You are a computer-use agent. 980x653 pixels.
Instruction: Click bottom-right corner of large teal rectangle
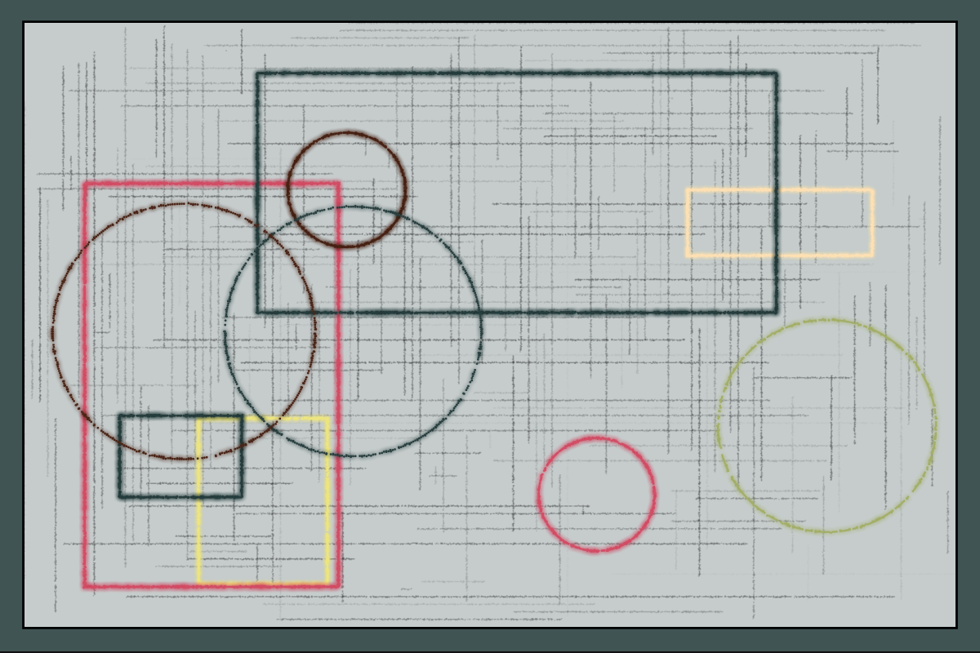(x=775, y=311)
